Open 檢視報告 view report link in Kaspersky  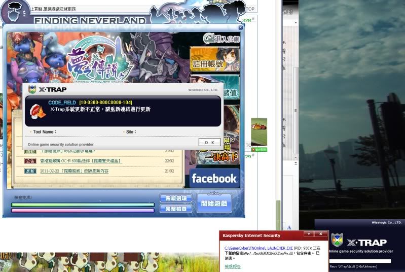point(232,266)
